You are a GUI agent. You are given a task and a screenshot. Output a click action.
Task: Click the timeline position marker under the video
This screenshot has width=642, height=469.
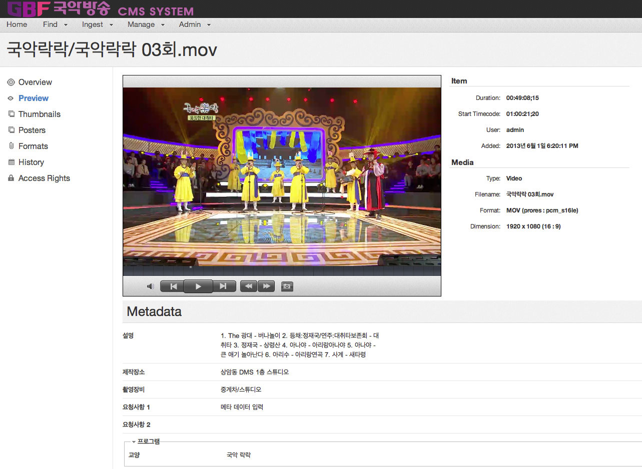pos(191,267)
